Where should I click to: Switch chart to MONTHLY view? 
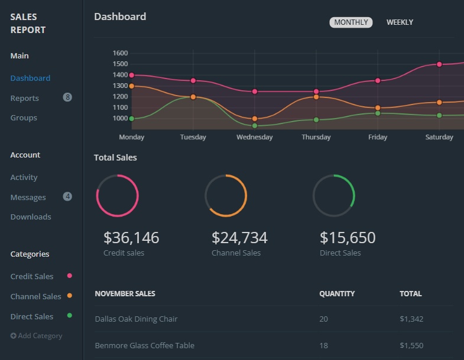[351, 22]
